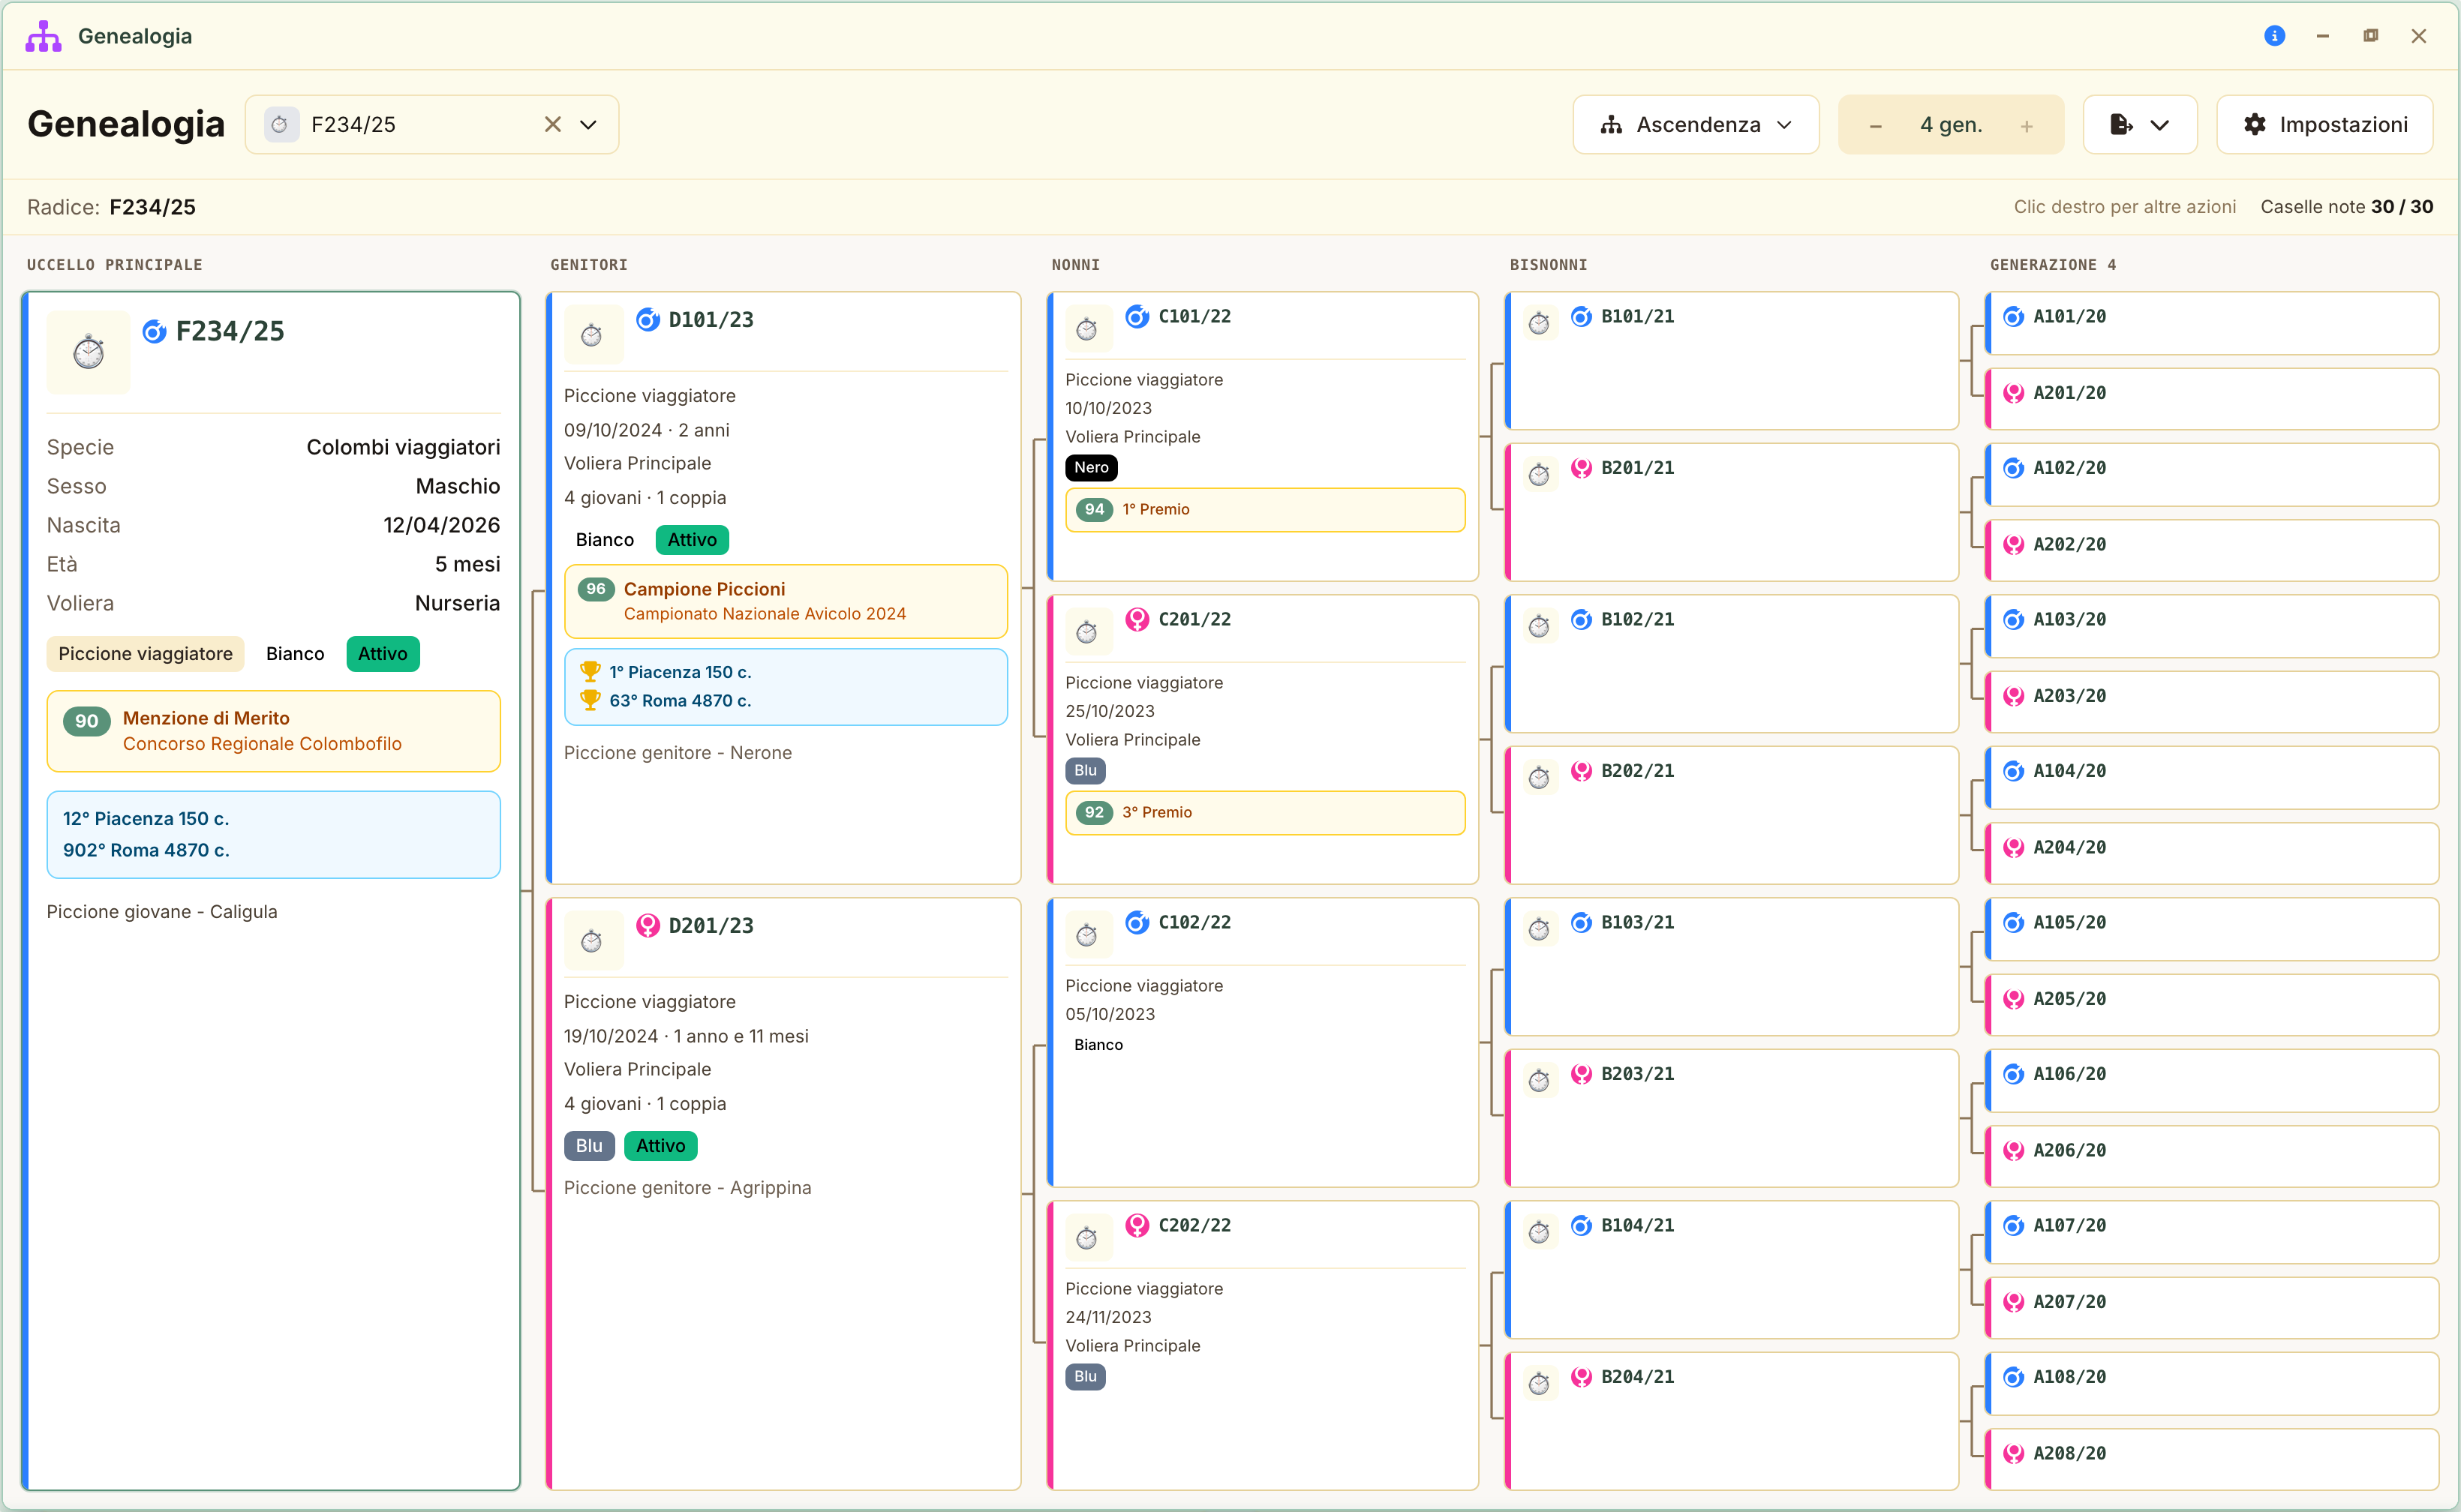Click the stopwatch icon of card B101/21
The image size is (2461, 1512).
[1540, 323]
